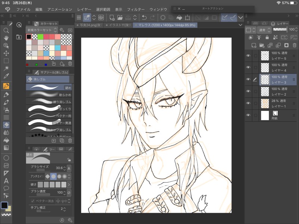Create a new layer folder
This screenshot has width=299, height=224.
pyautogui.click(x=262, y=45)
